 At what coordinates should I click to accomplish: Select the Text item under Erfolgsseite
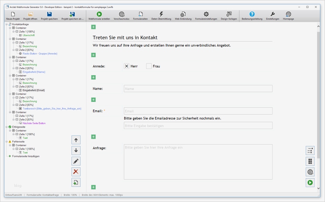click(x=25, y=138)
